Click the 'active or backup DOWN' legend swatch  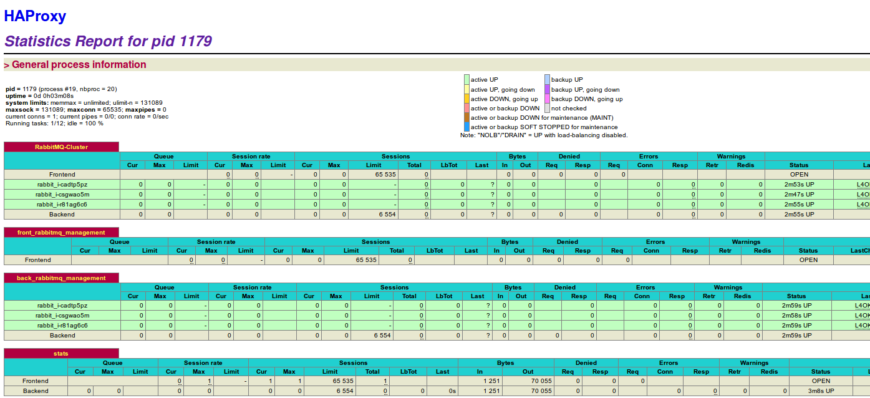pos(466,108)
